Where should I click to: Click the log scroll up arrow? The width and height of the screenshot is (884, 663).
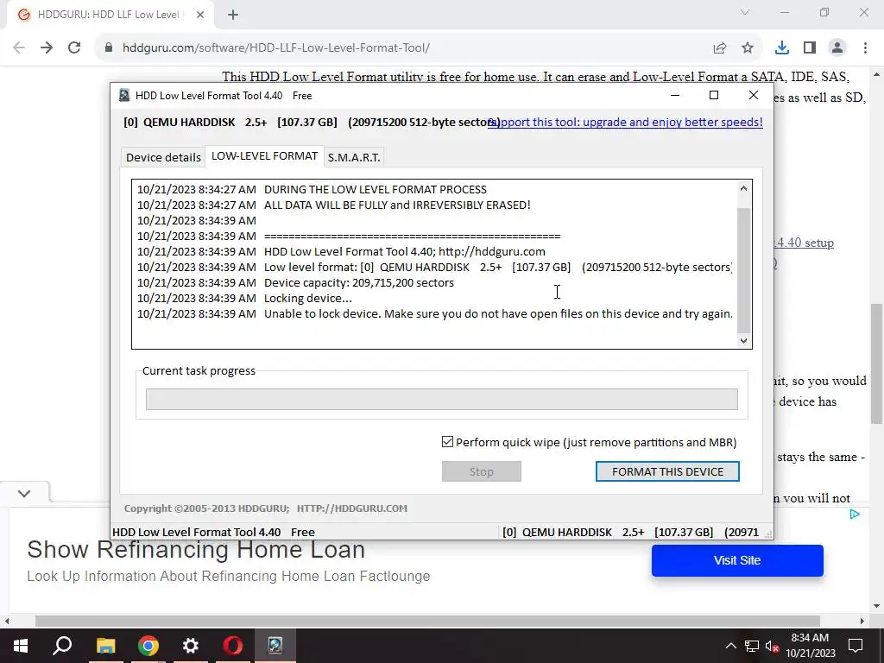(743, 188)
